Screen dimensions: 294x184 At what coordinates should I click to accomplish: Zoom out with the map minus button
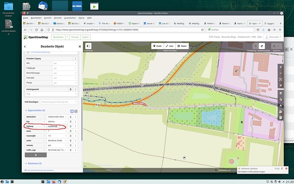click(x=280, y=73)
